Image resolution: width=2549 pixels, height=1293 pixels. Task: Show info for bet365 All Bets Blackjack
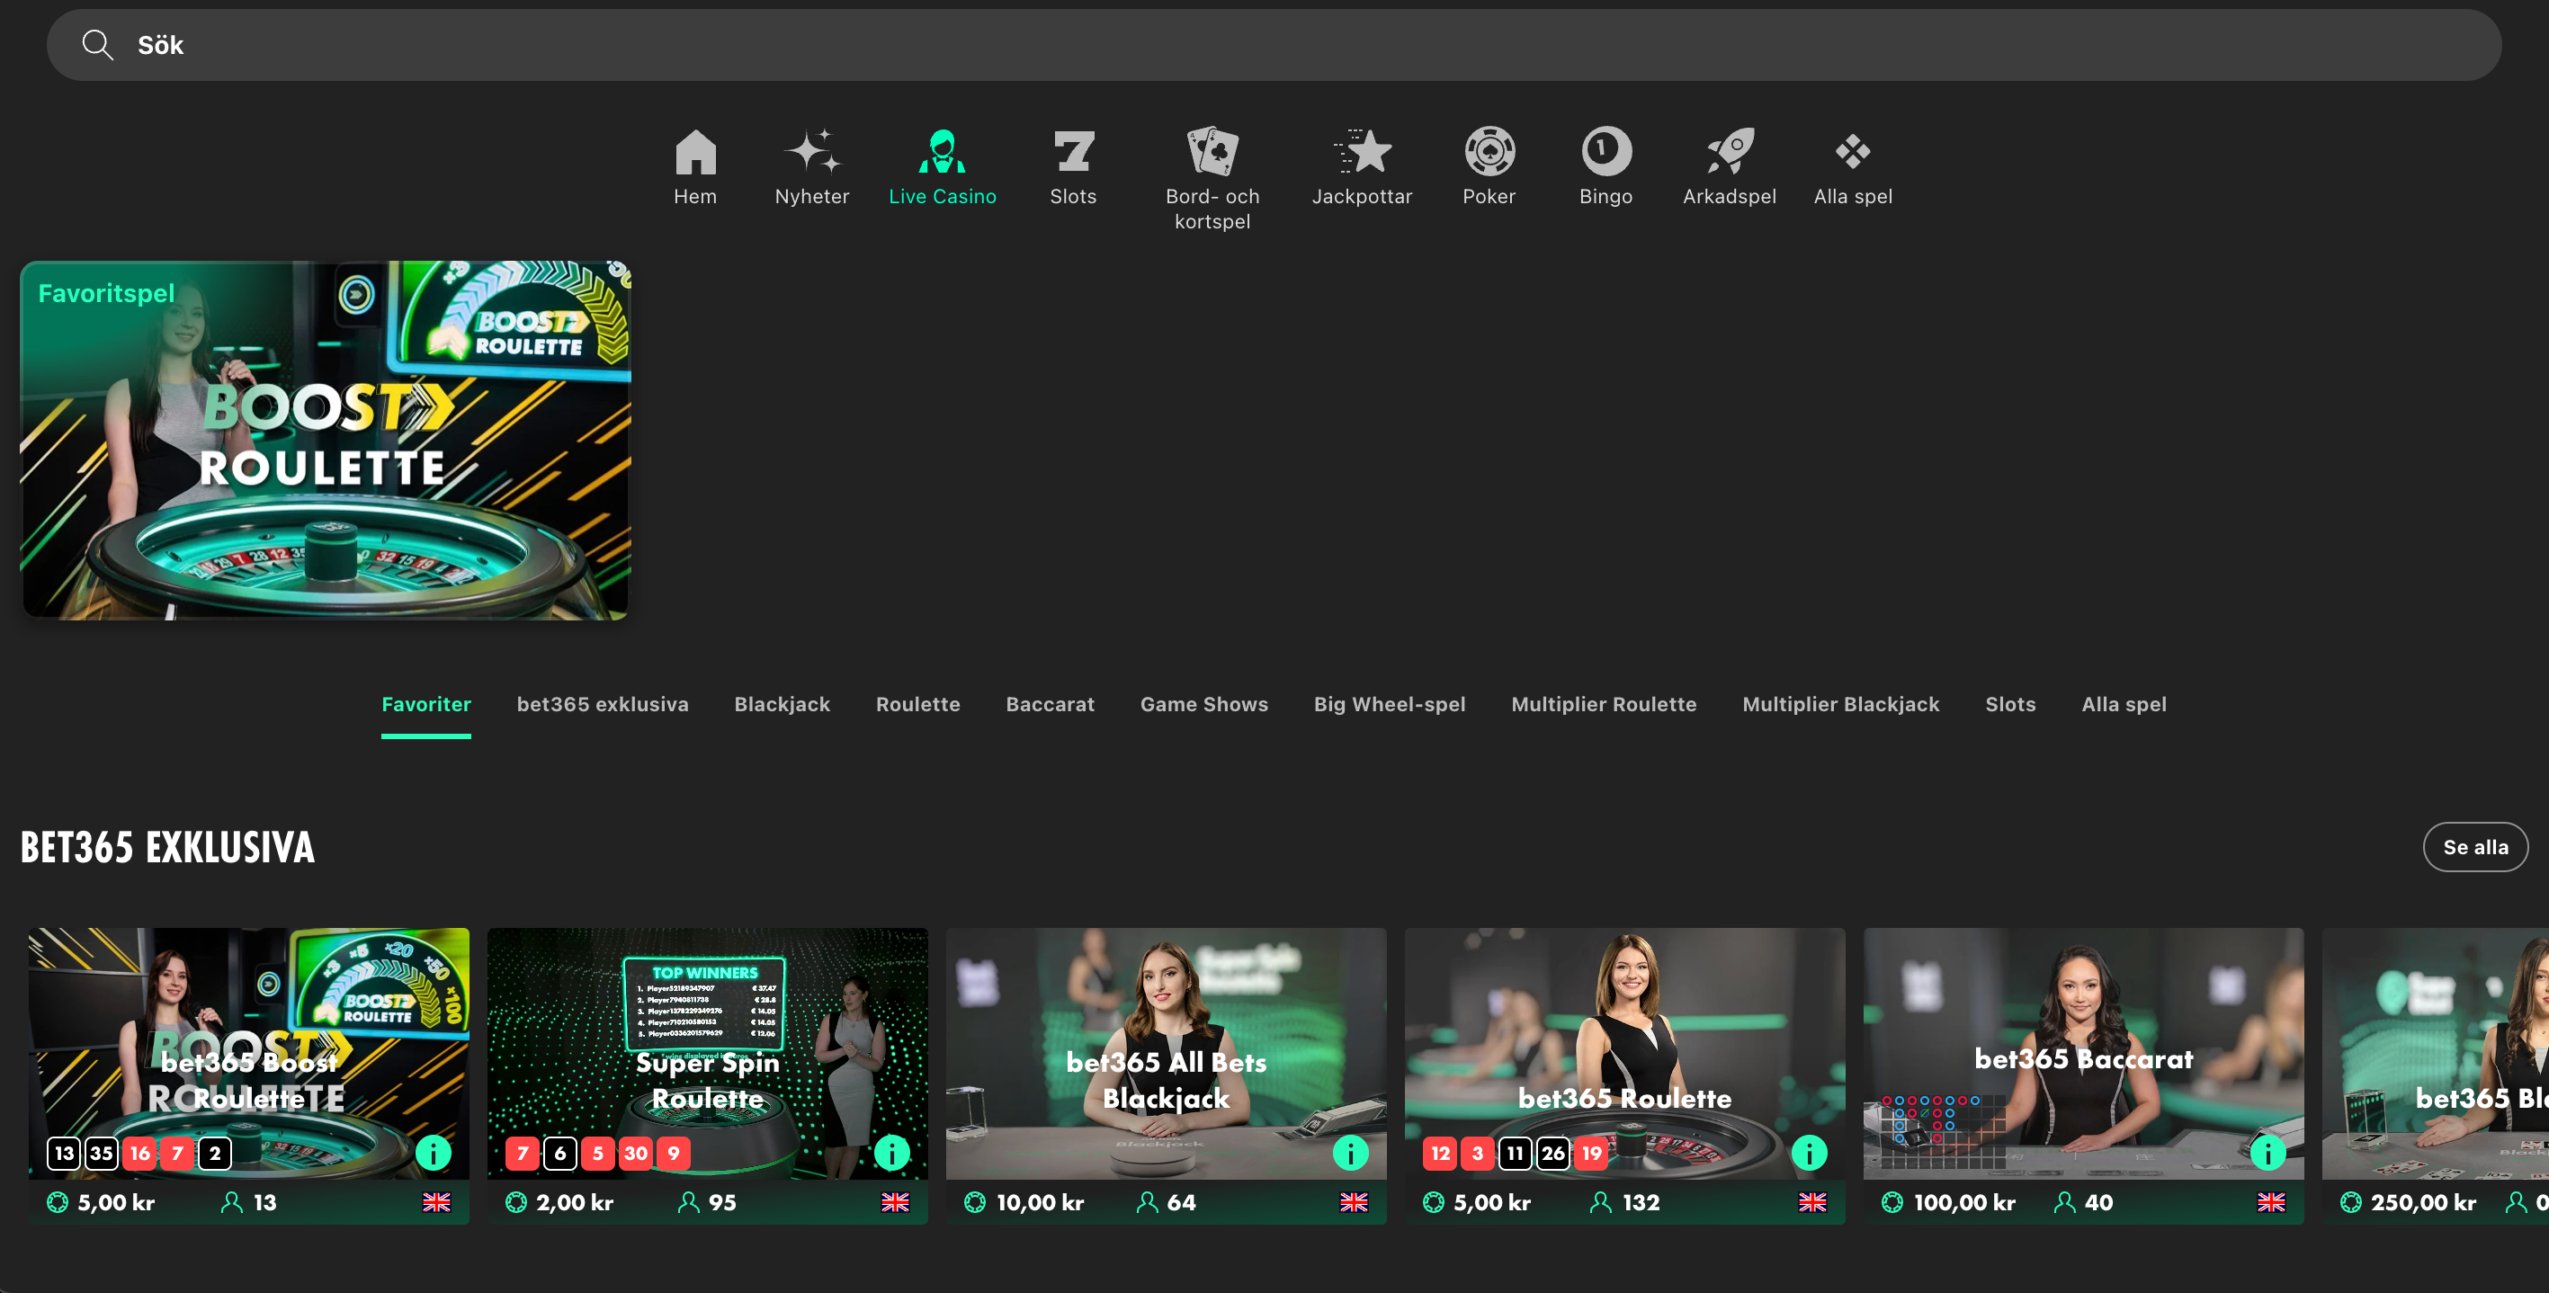[1350, 1153]
